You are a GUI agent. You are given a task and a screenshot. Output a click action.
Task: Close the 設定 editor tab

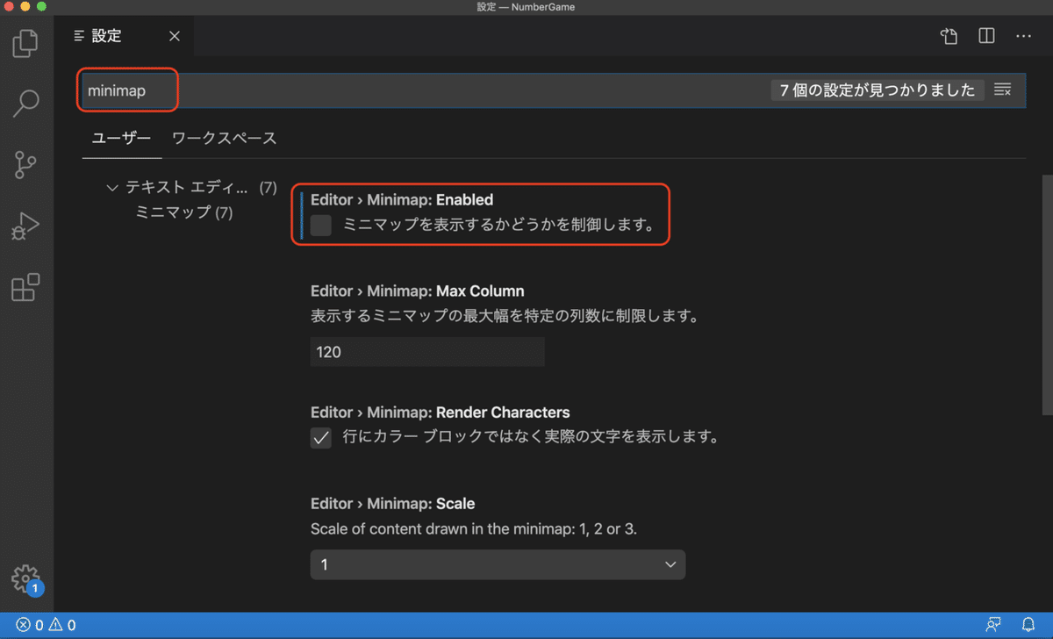(x=174, y=36)
